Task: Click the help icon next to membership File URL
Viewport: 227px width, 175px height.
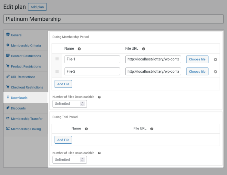Action: (x=143, y=49)
